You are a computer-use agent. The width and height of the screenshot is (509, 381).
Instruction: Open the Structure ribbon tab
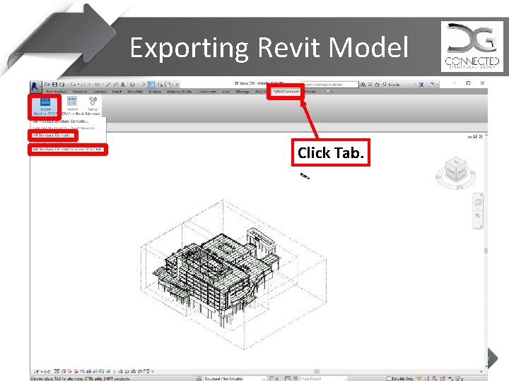tap(79, 92)
